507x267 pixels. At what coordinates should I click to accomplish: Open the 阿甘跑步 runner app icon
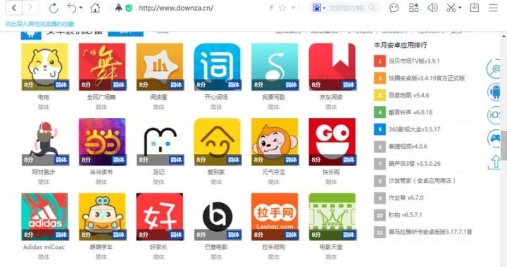coord(45,142)
